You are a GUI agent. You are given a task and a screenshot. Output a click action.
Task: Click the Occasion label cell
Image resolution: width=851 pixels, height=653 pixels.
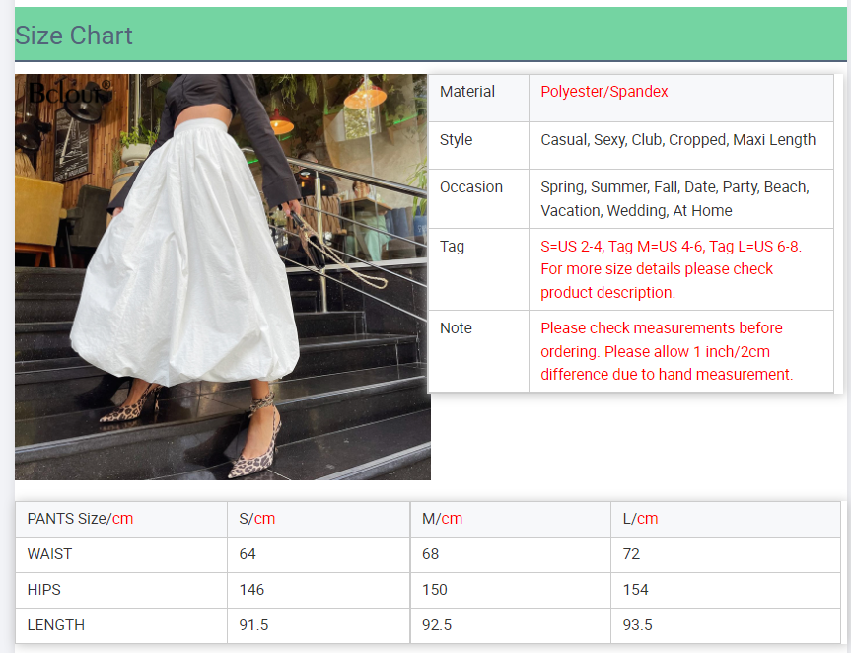pyautogui.click(x=471, y=187)
